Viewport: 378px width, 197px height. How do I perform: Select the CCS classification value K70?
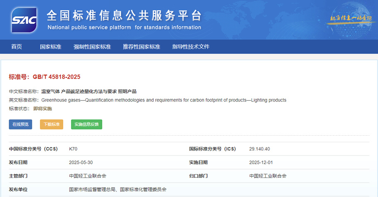point(73,149)
